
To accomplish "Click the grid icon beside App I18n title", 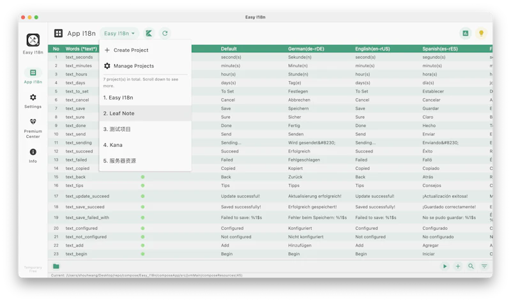I will (58, 33).
